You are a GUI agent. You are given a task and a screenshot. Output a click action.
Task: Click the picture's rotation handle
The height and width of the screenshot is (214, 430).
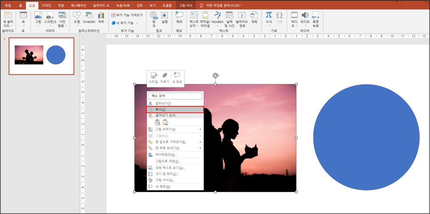(x=215, y=75)
